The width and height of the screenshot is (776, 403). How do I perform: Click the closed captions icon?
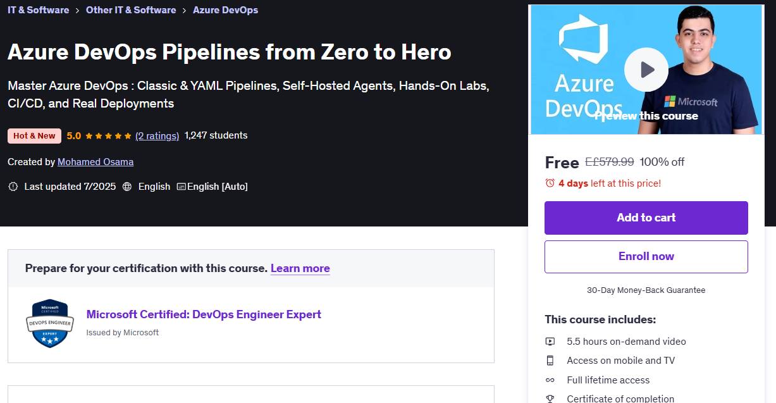pos(182,187)
